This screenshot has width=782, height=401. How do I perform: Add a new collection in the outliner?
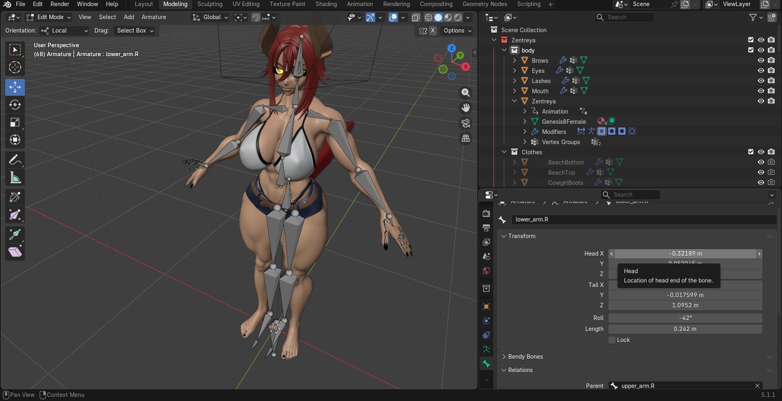772,17
